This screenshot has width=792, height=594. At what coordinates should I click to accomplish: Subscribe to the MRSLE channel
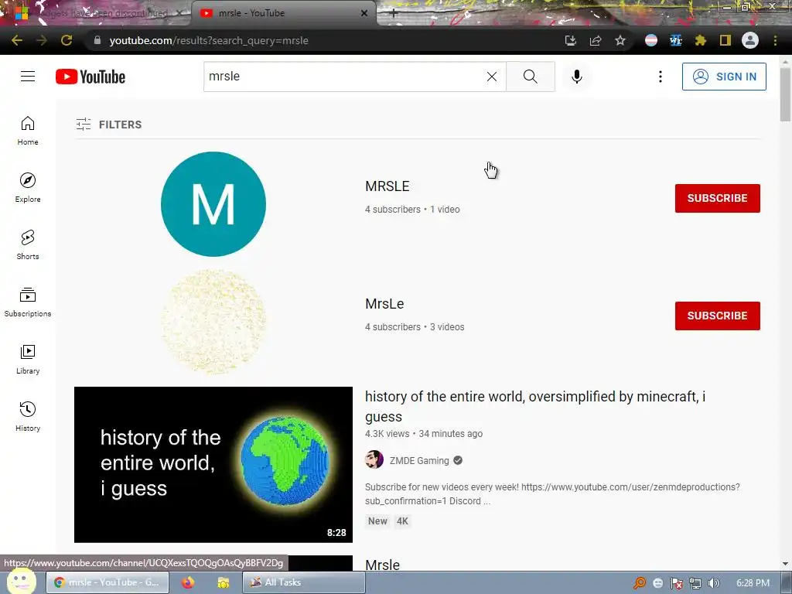click(x=717, y=198)
